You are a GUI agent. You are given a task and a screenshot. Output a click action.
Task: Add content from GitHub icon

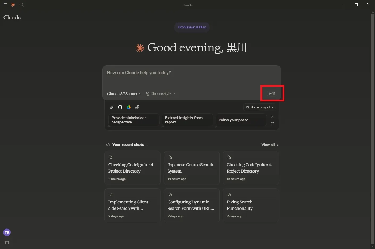click(120, 107)
